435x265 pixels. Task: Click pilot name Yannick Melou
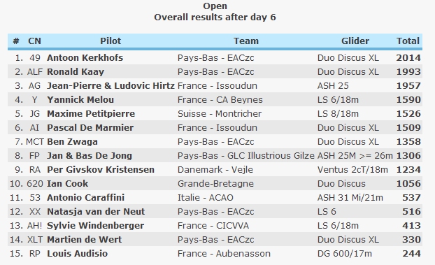(x=80, y=99)
